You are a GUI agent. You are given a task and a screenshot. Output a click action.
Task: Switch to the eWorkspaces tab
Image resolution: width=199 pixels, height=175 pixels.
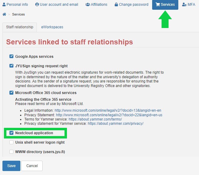coord(52,27)
